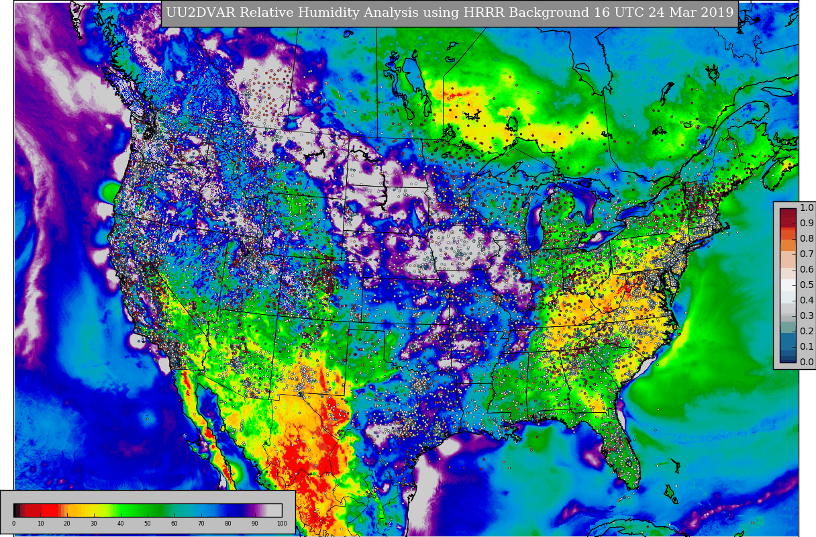Select the 0.1 label on the right colorbar

click(x=807, y=347)
